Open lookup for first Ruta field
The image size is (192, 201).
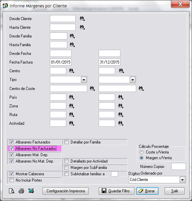(x=72, y=115)
